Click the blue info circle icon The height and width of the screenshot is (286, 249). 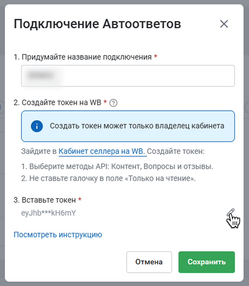[x=37, y=126]
